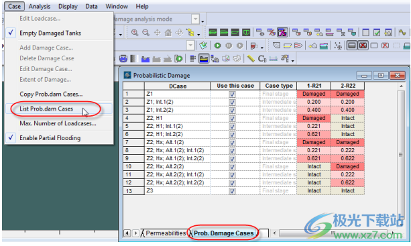Click the Home view house icon

168,32
